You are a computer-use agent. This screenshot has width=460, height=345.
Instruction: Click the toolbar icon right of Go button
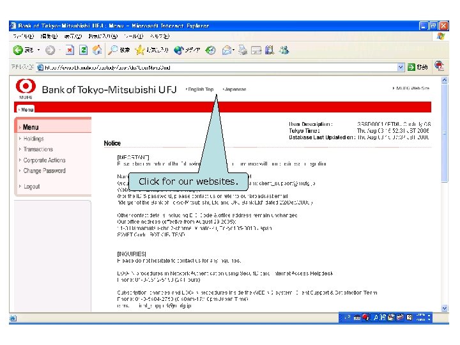click(x=439, y=66)
